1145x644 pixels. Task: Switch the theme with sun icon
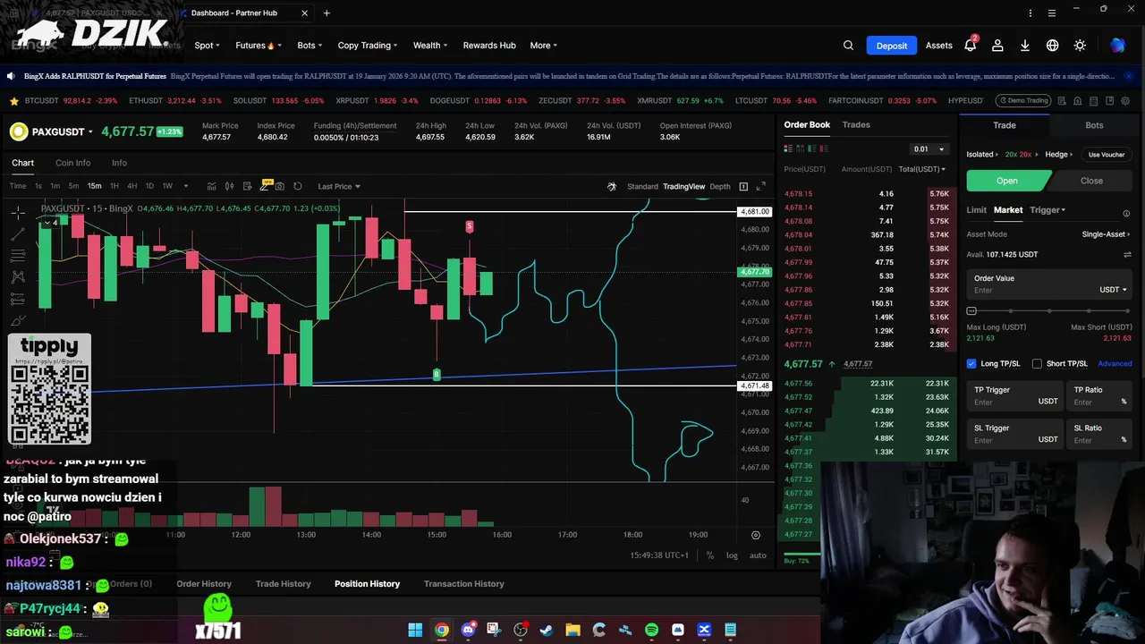(x=1080, y=46)
